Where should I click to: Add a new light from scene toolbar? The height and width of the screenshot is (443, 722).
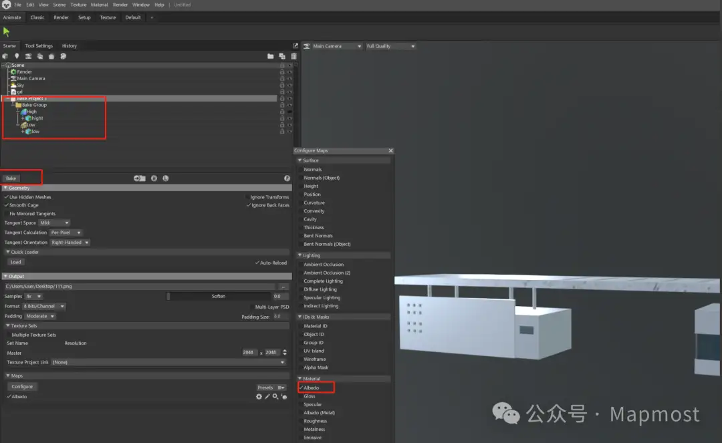pyautogui.click(x=17, y=56)
